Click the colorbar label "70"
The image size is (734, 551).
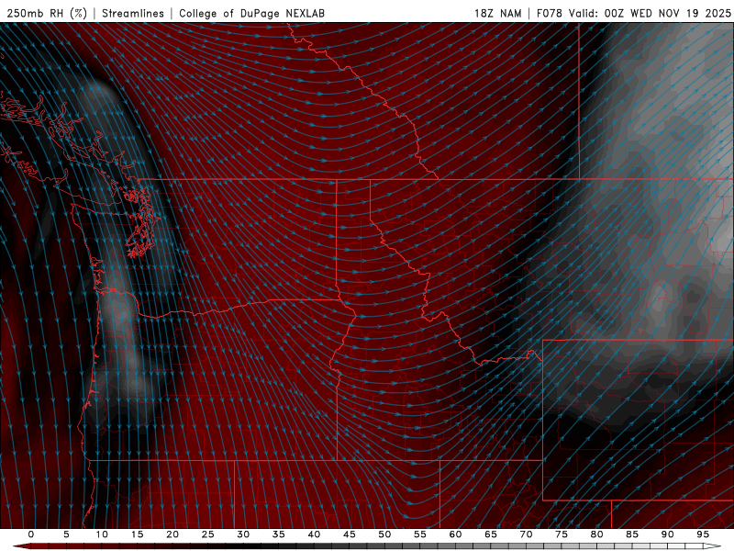click(x=526, y=534)
